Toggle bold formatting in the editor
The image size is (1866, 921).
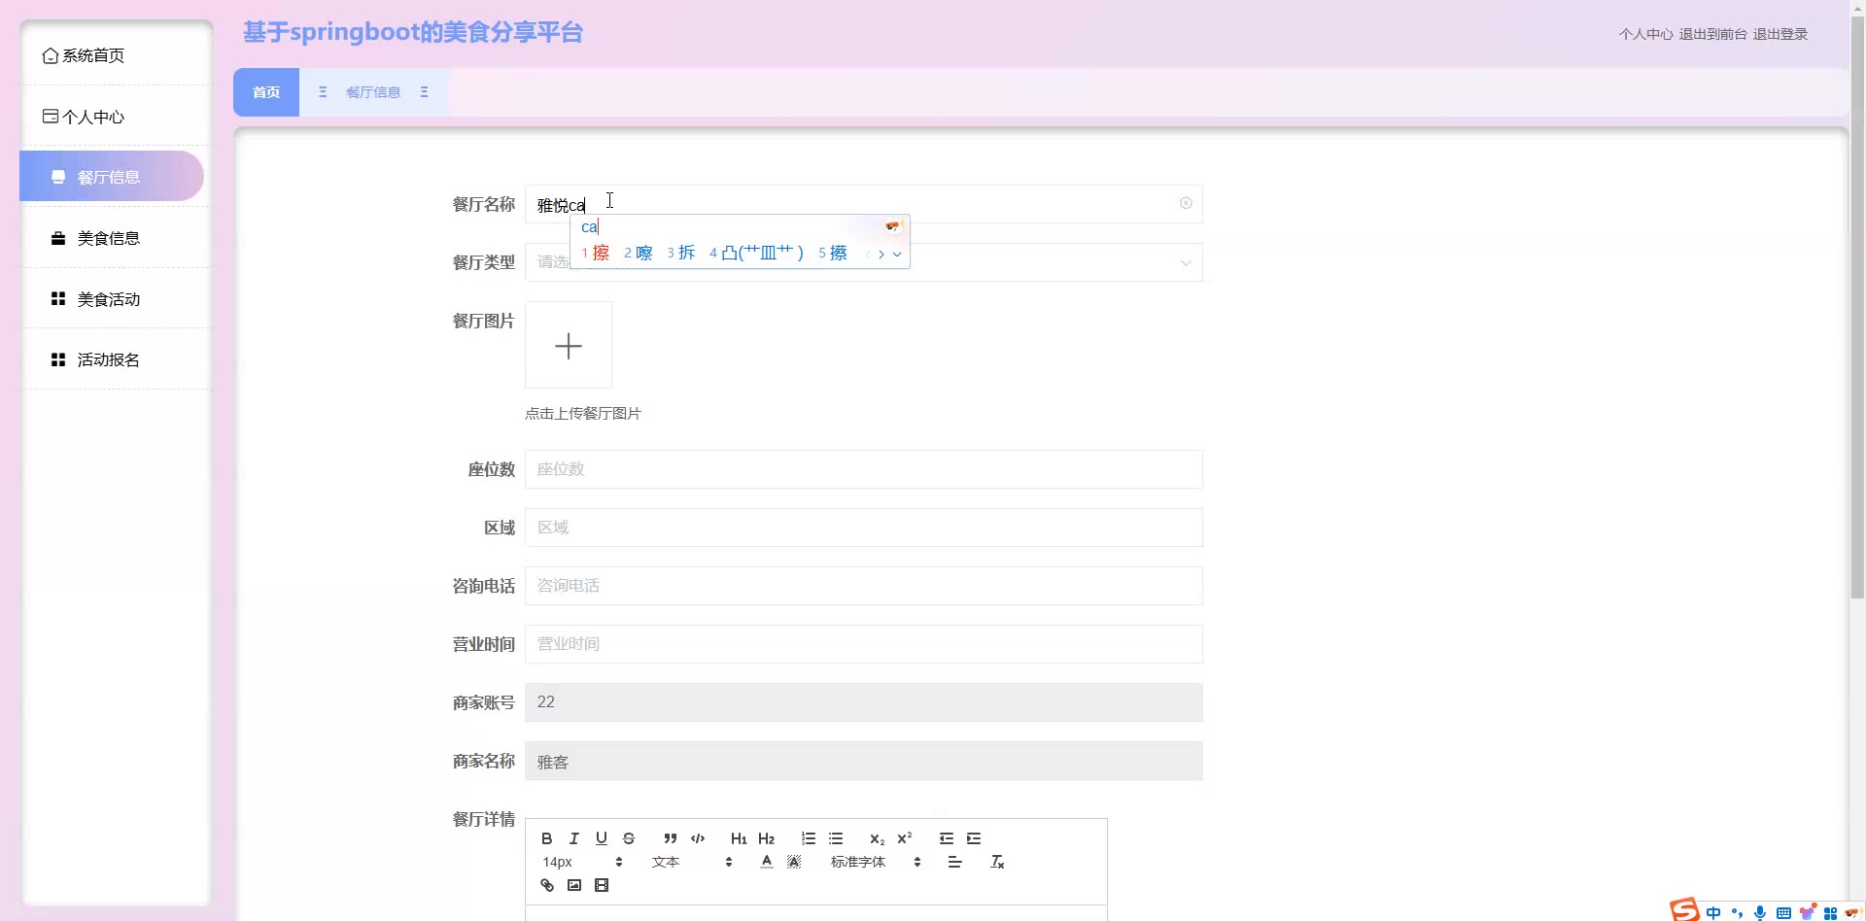pyautogui.click(x=546, y=838)
